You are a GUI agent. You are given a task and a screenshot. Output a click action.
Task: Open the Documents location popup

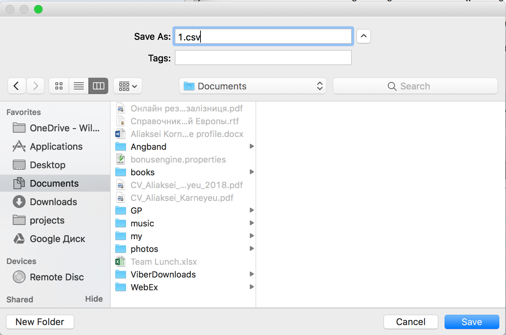pos(253,86)
